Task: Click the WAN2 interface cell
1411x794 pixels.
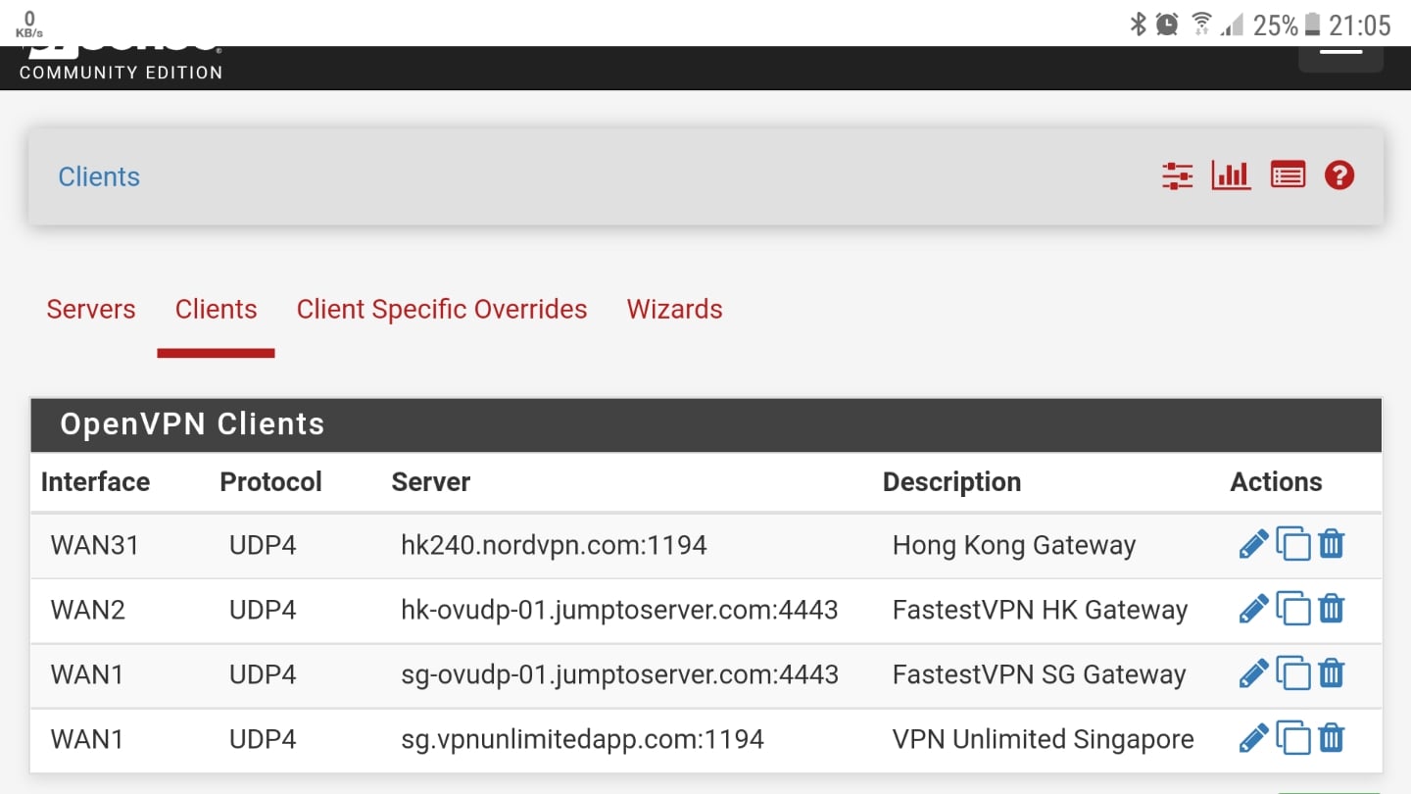Action: (x=87, y=610)
